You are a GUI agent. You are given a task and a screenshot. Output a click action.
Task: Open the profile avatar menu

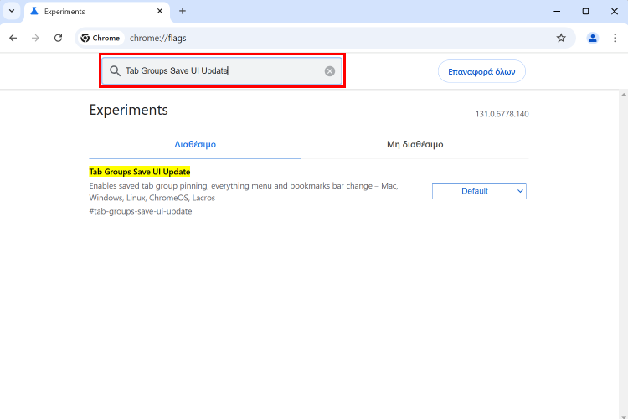click(592, 38)
